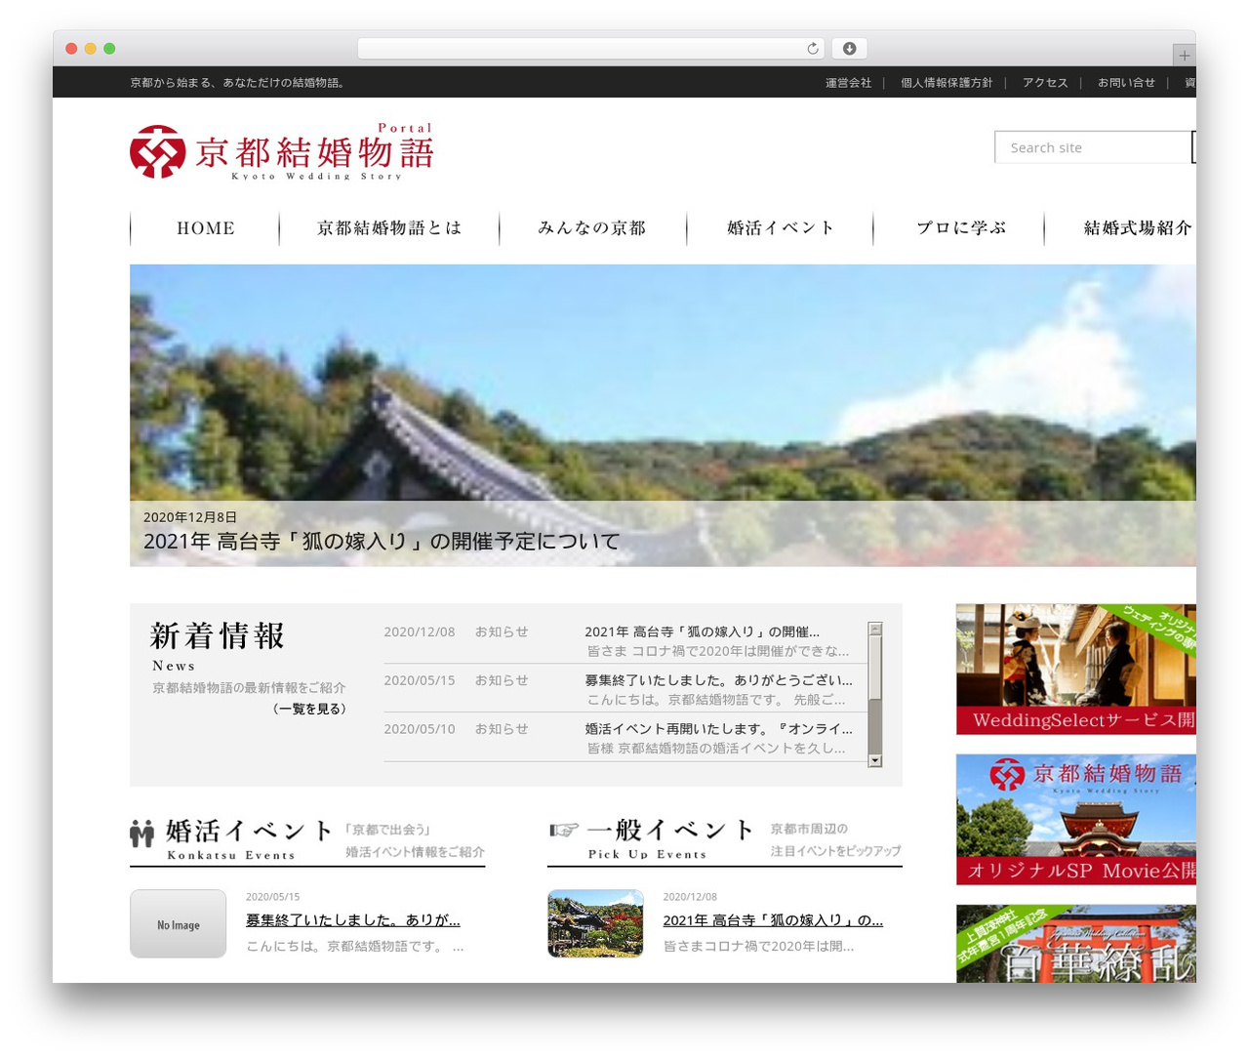Click the 2020/05/15 date in the news list

tap(420, 680)
